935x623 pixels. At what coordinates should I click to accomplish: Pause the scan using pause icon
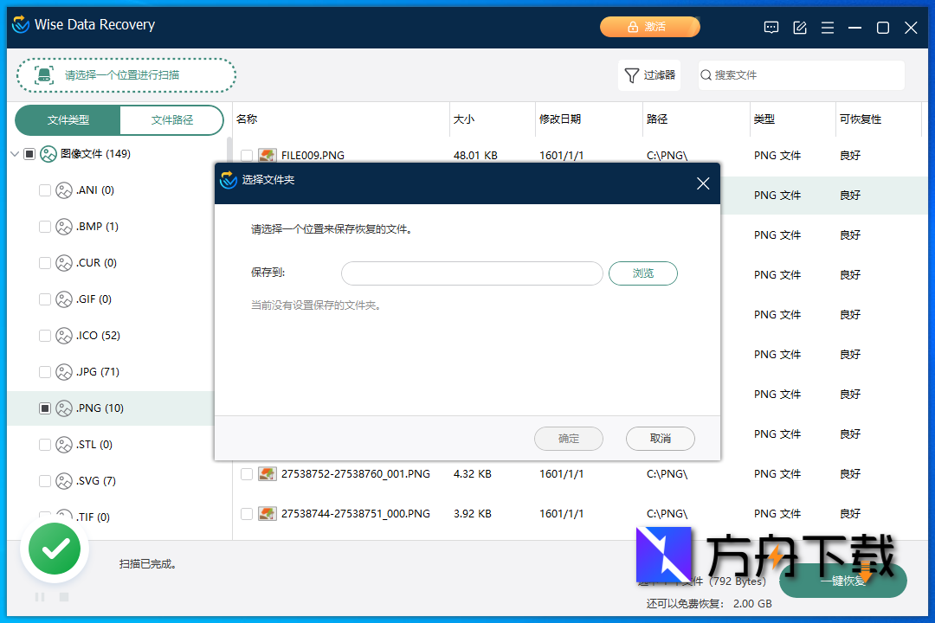[39, 597]
